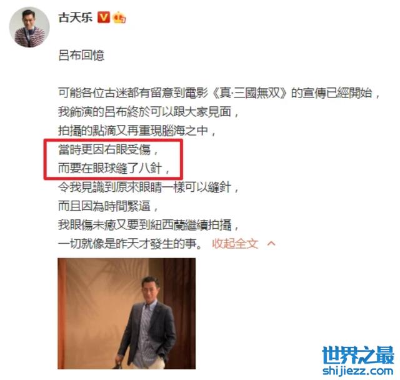Click the shijiezz.com watermark text
Image resolution: width=400 pixels, height=380 pixels.
coord(358,370)
